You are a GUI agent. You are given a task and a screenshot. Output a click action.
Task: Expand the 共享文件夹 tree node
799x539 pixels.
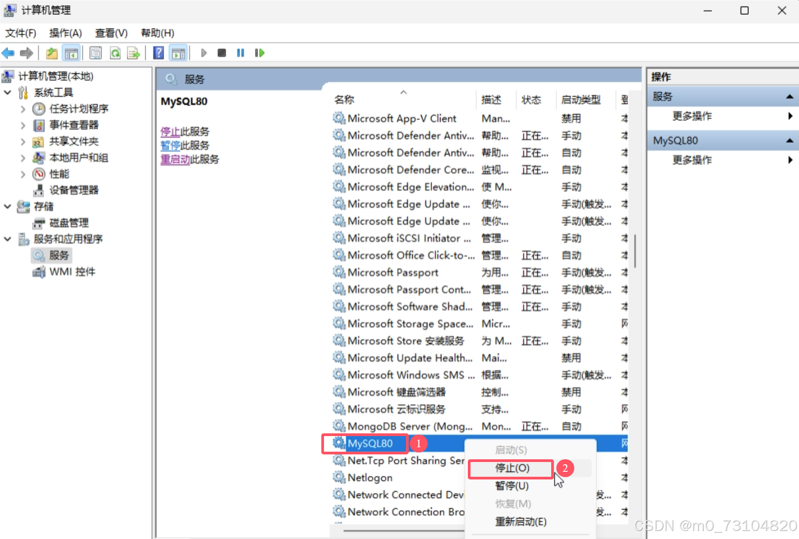click(23, 142)
